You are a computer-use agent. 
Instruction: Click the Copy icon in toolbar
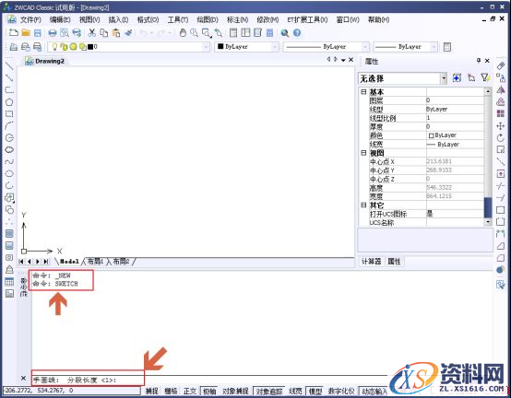(104, 33)
